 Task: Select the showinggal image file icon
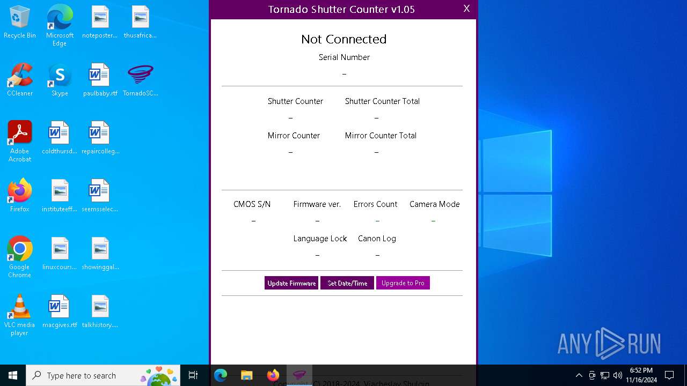(100, 254)
